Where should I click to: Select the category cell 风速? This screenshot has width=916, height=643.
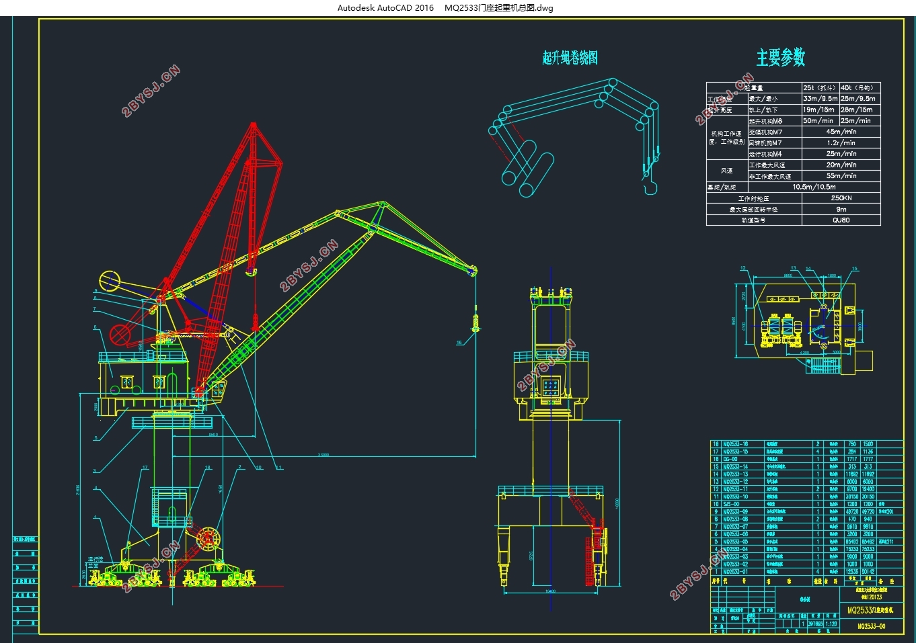point(727,171)
